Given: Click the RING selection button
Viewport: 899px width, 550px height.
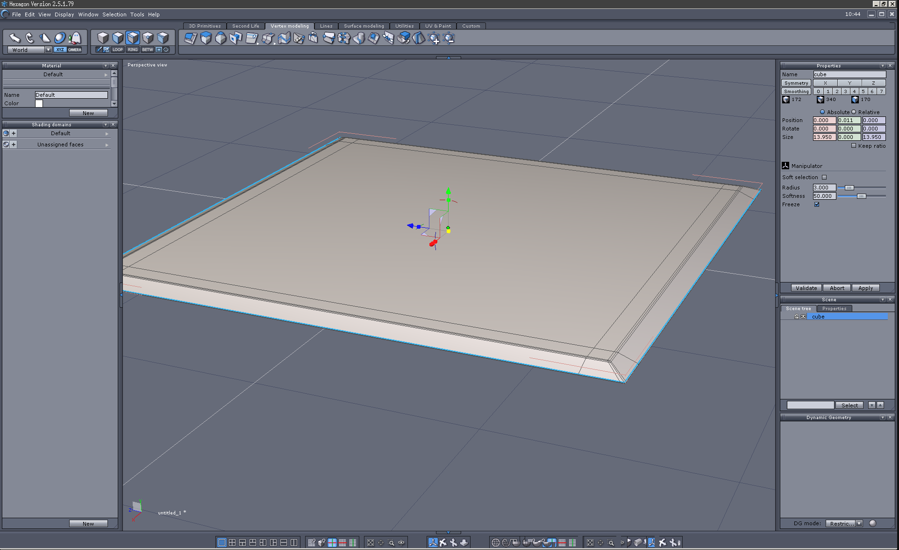Looking at the screenshot, I should pos(133,50).
